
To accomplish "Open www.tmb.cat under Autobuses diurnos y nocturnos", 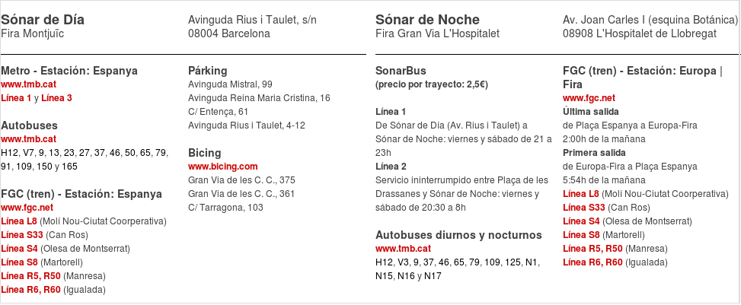I will point(403,249).
